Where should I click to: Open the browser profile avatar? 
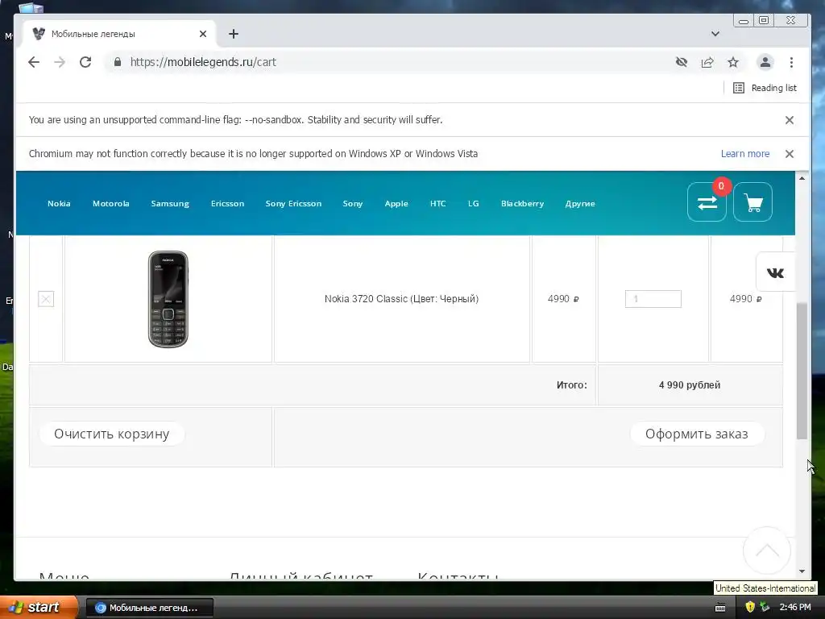[x=765, y=62]
